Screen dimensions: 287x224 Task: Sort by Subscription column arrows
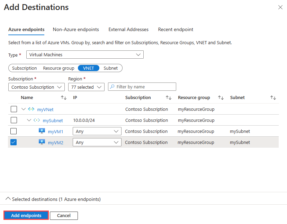168,98
